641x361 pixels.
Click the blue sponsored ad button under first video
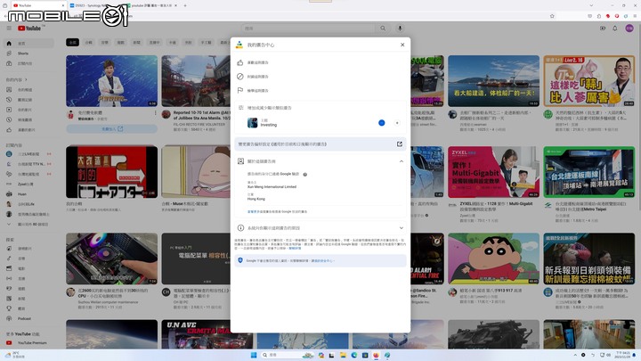pos(111,129)
